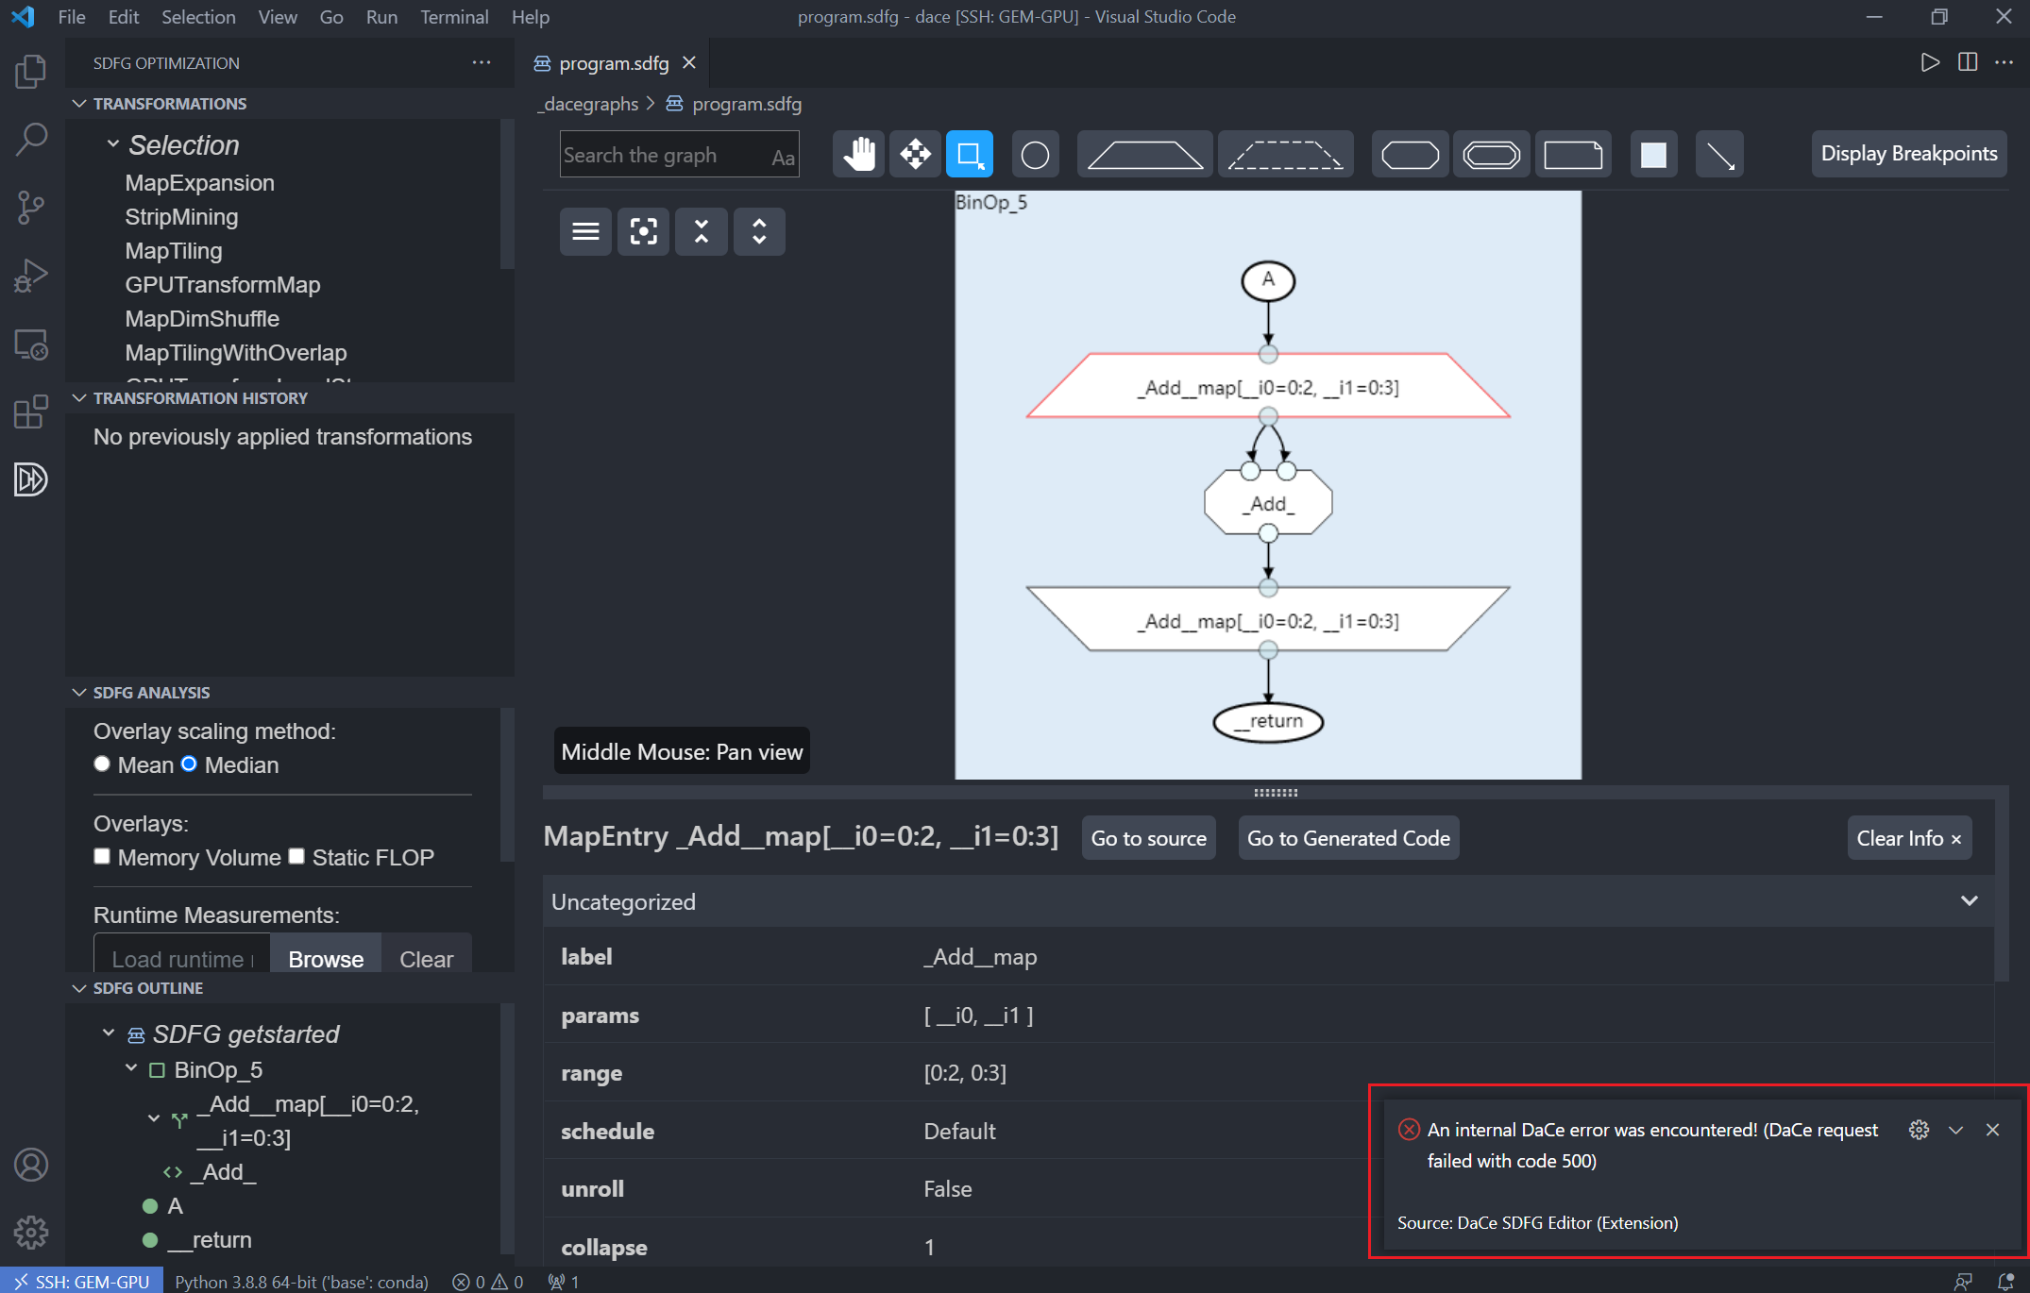Open the DaCe SDFG Optimization sidebar icon
This screenshot has width=2030, height=1293.
click(31, 479)
